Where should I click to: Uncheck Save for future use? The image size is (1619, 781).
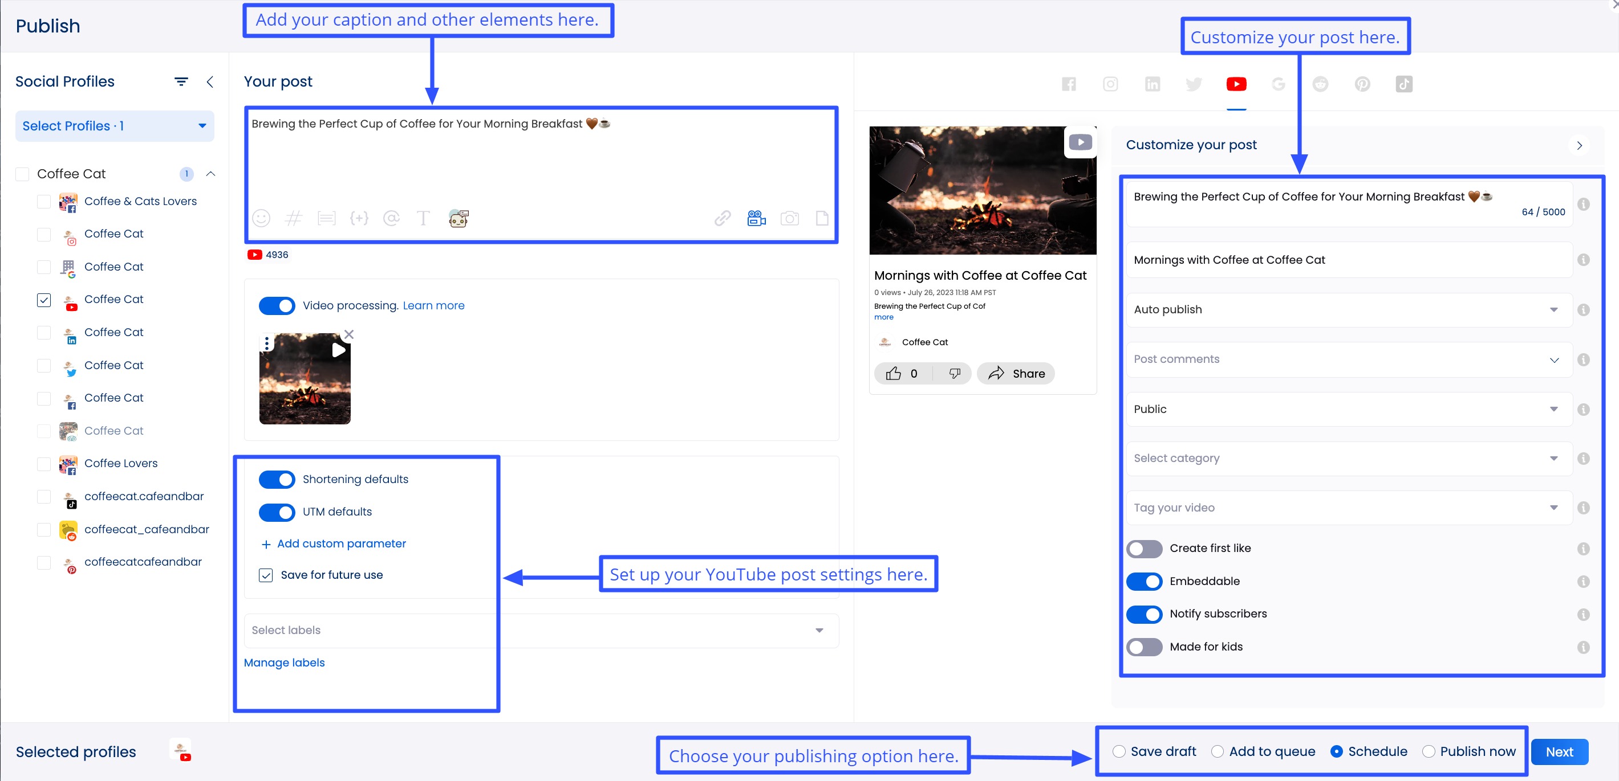[266, 575]
